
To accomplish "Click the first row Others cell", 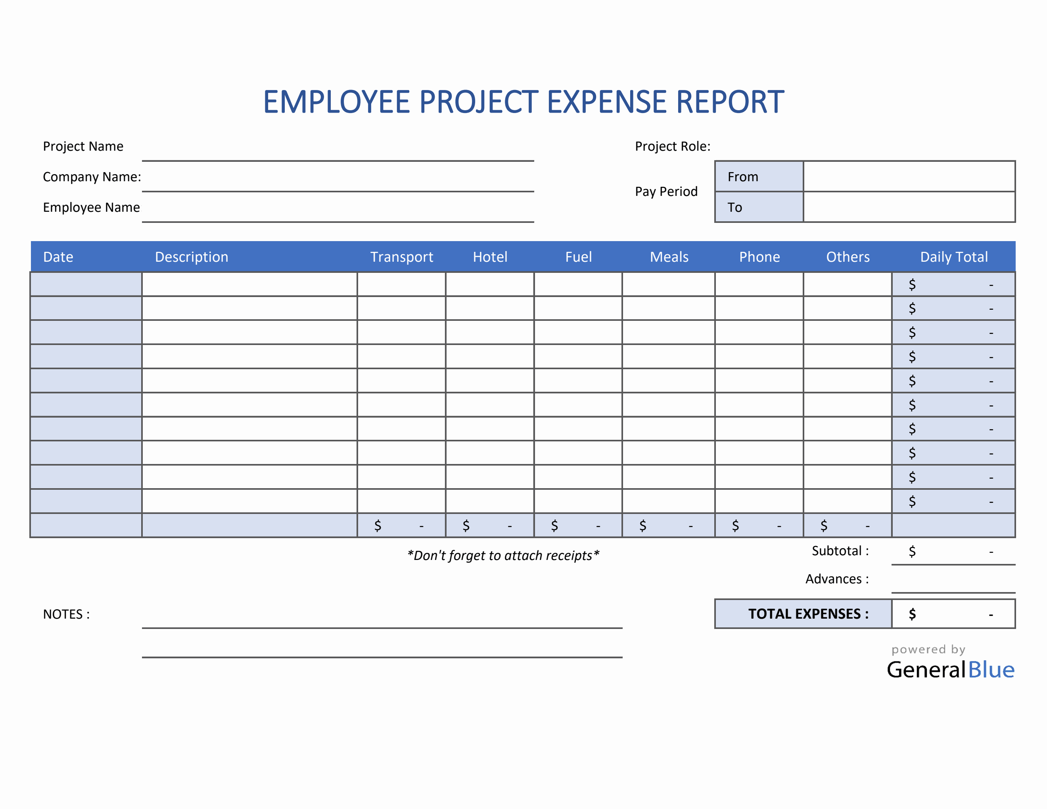I will [848, 284].
